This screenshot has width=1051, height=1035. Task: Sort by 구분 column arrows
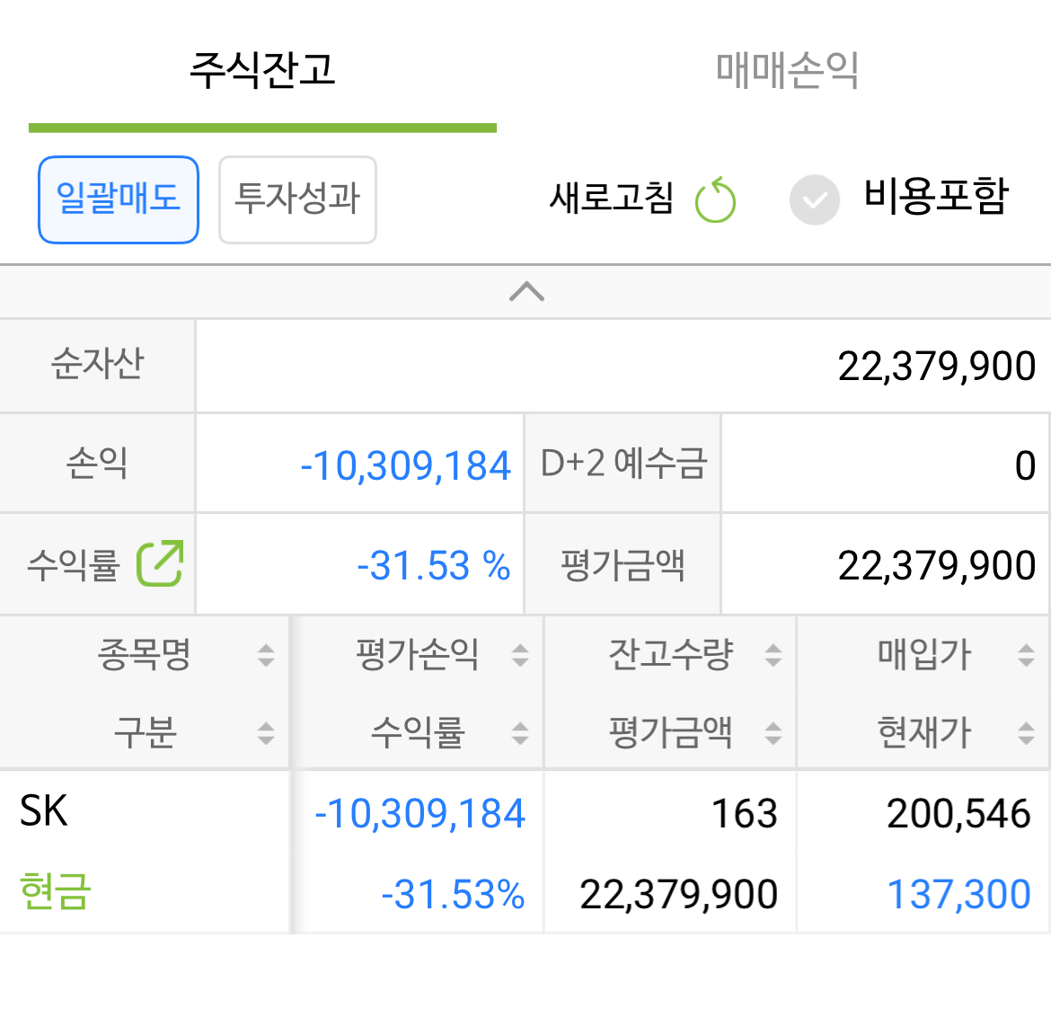265,733
